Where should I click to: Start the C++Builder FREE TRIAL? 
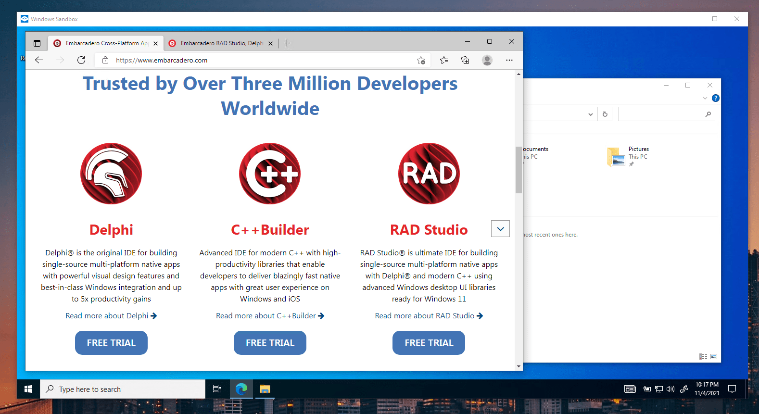click(x=270, y=343)
